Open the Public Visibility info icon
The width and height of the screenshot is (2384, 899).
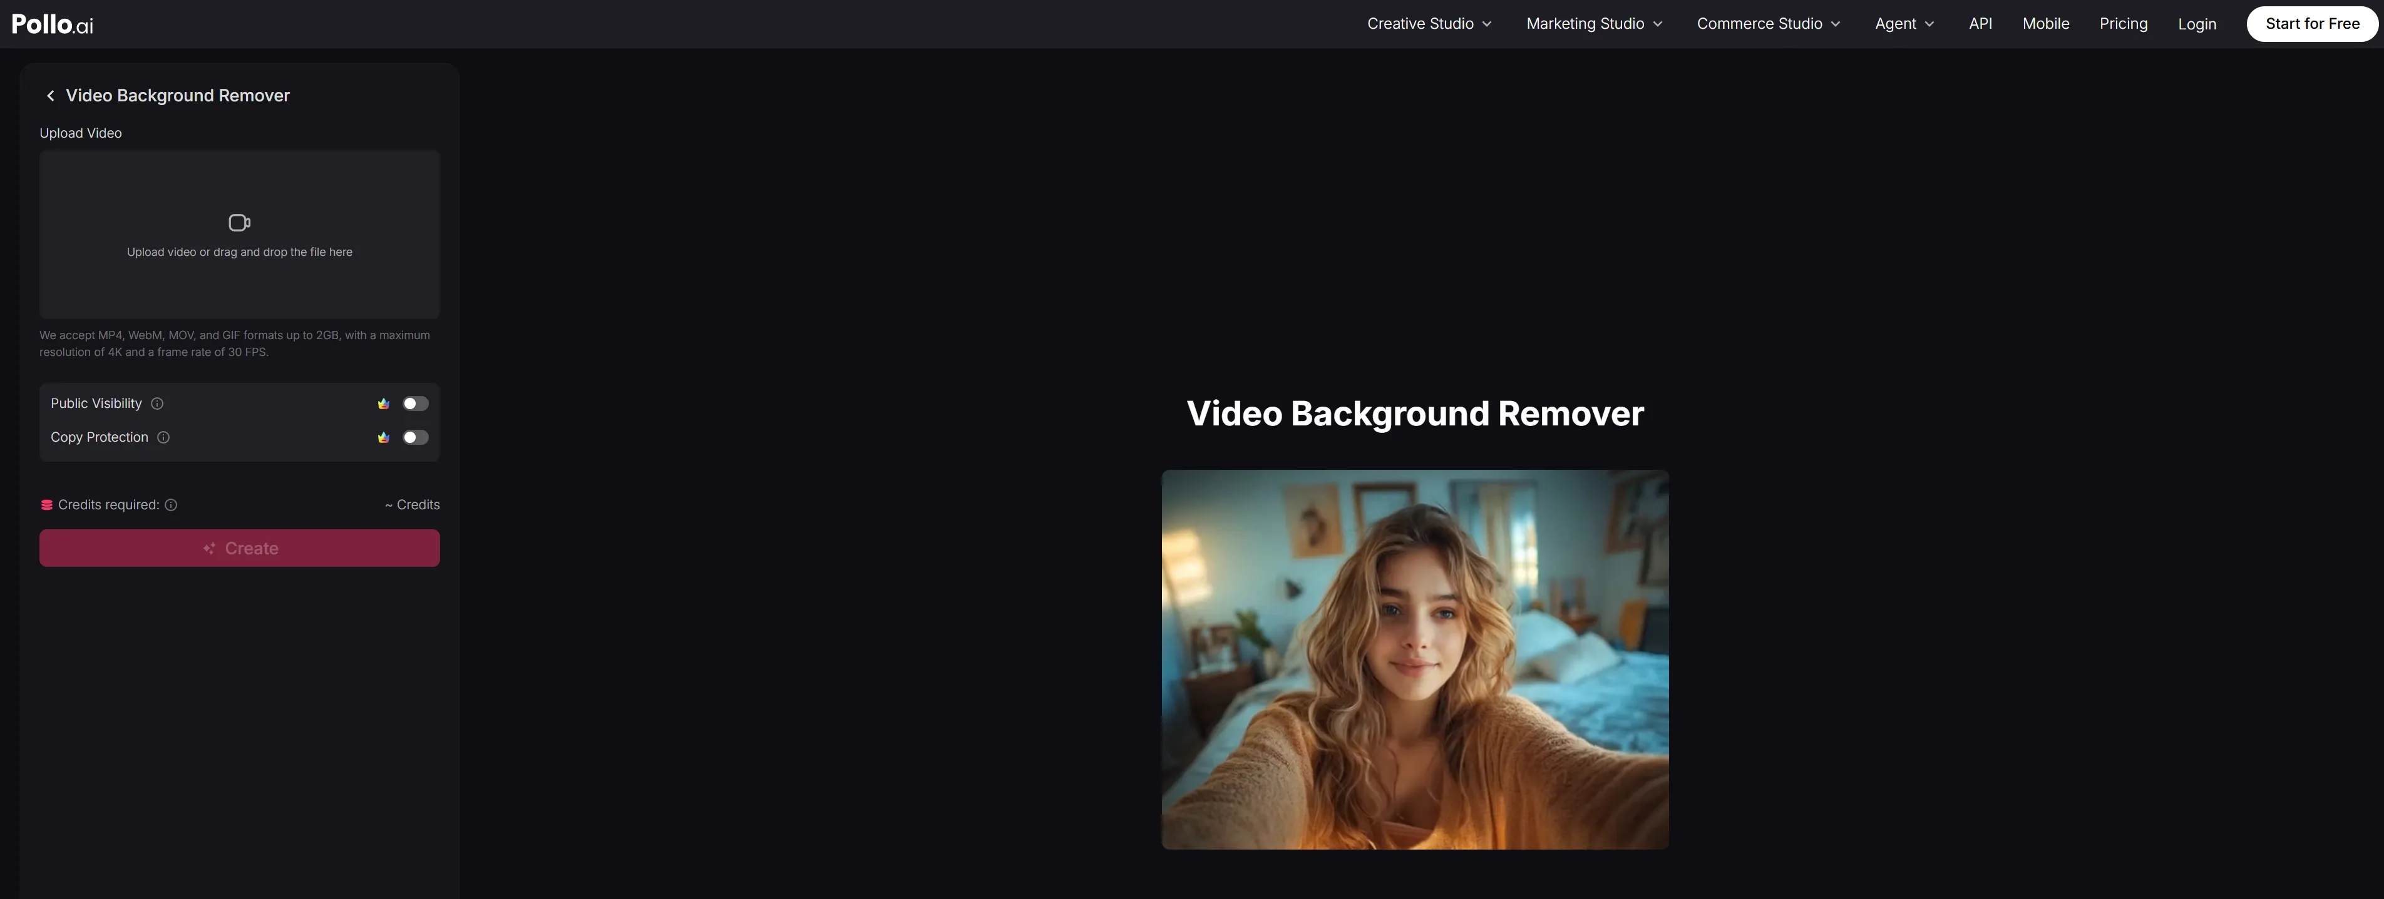point(157,404)
